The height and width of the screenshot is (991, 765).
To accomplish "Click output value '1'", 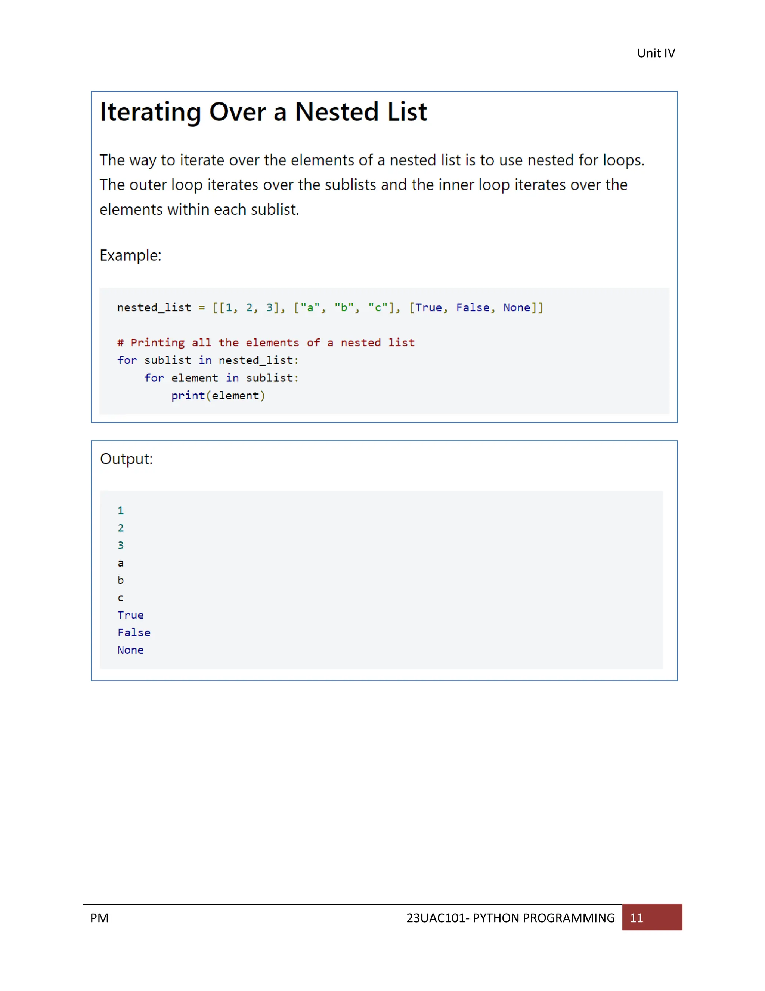I will 121,510.
